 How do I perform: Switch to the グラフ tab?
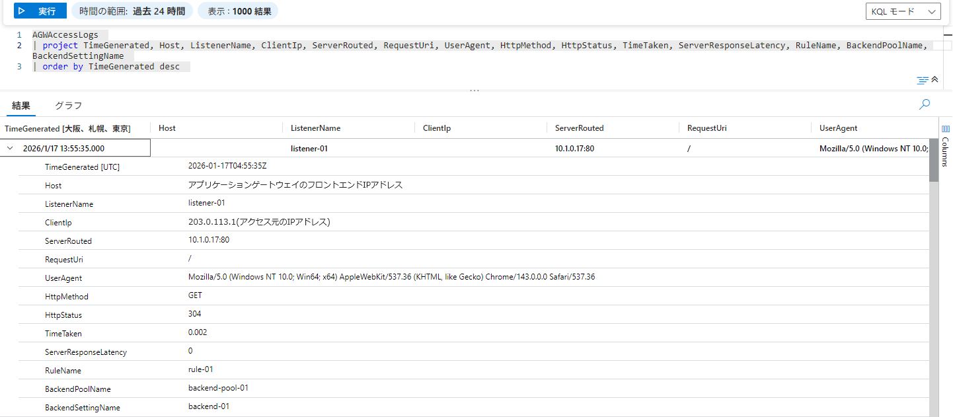point(69,106)
